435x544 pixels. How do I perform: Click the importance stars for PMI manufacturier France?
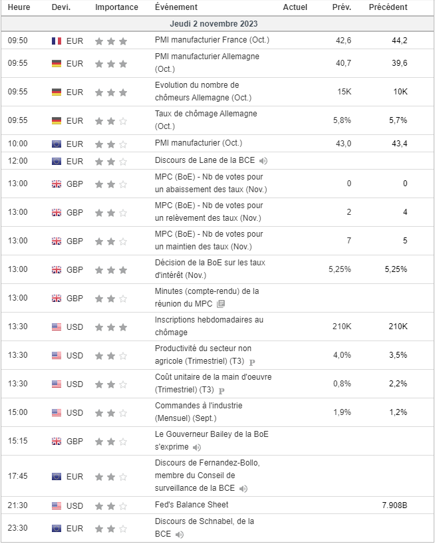click(110, 41)
